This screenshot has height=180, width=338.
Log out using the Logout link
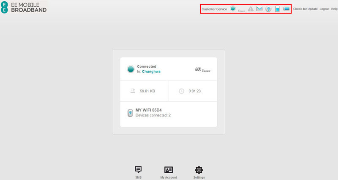[324, 9]
